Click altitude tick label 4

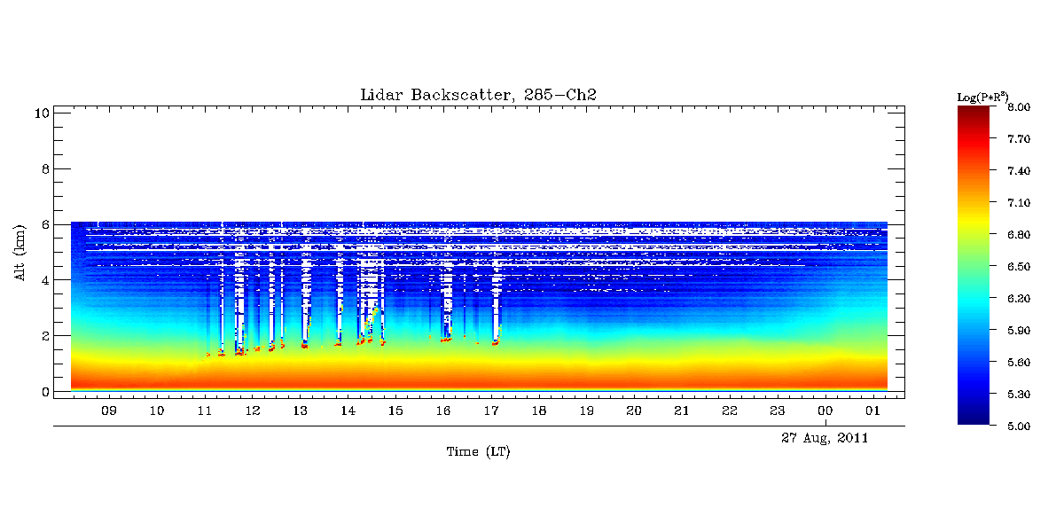pos(43,280)
